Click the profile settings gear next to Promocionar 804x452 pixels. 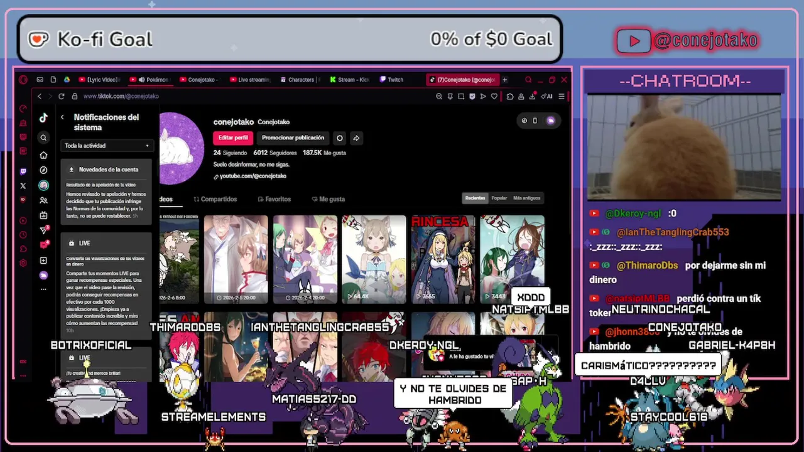pyautogui.click(x=340, y=138)
